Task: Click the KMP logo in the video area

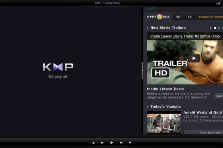Action: [58, 67]
